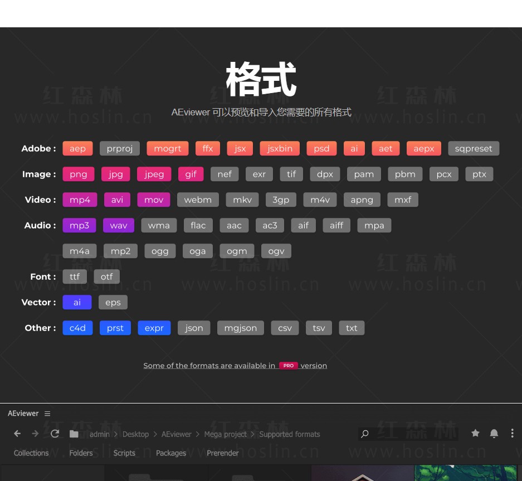Open the Packages tab

point(171,453)
